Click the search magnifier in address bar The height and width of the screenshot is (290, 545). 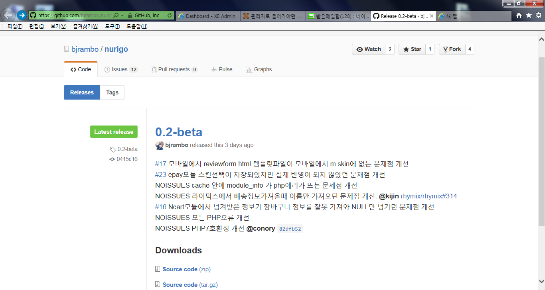point(116,16)
